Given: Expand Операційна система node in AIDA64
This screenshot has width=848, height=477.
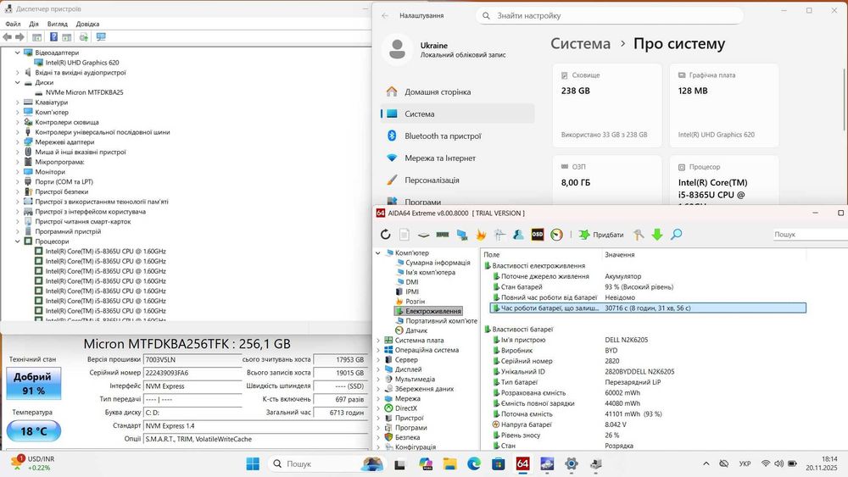Looking at the screenshot, I should point(378,350).
